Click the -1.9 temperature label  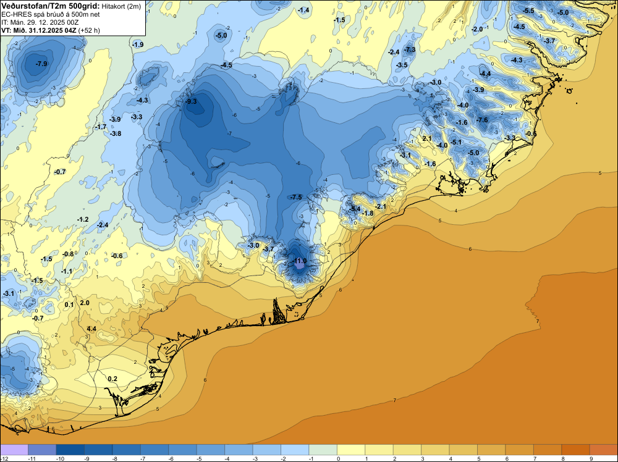coord(138,44)
